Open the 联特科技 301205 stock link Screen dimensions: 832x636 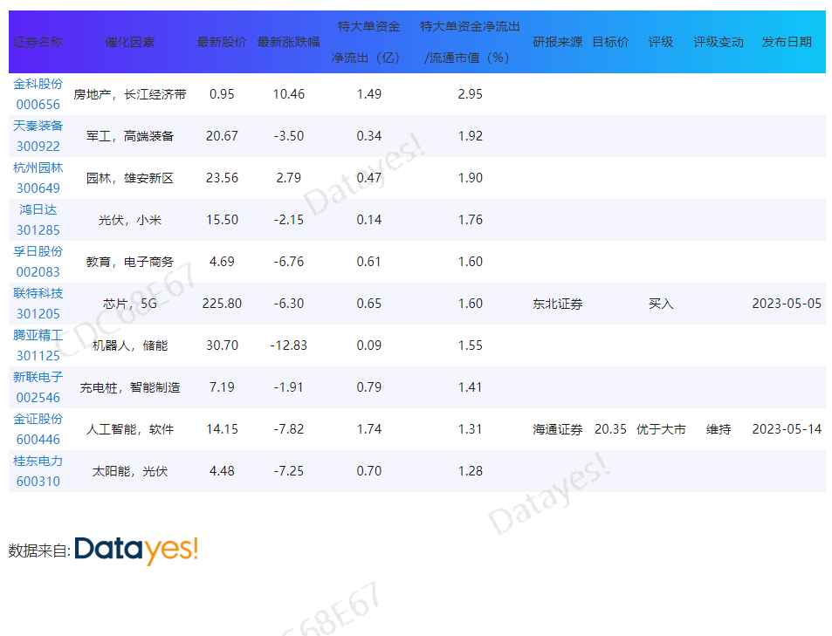(38, 304)
